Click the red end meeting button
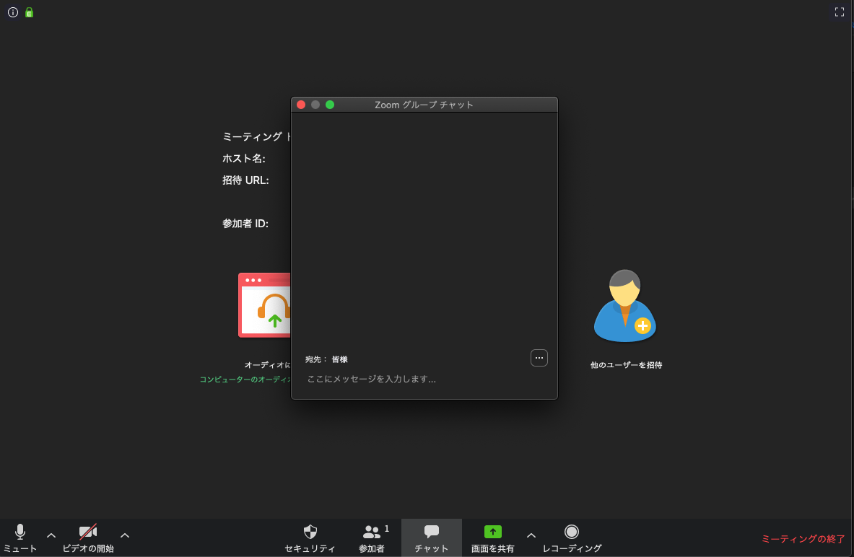 (803, 539)
